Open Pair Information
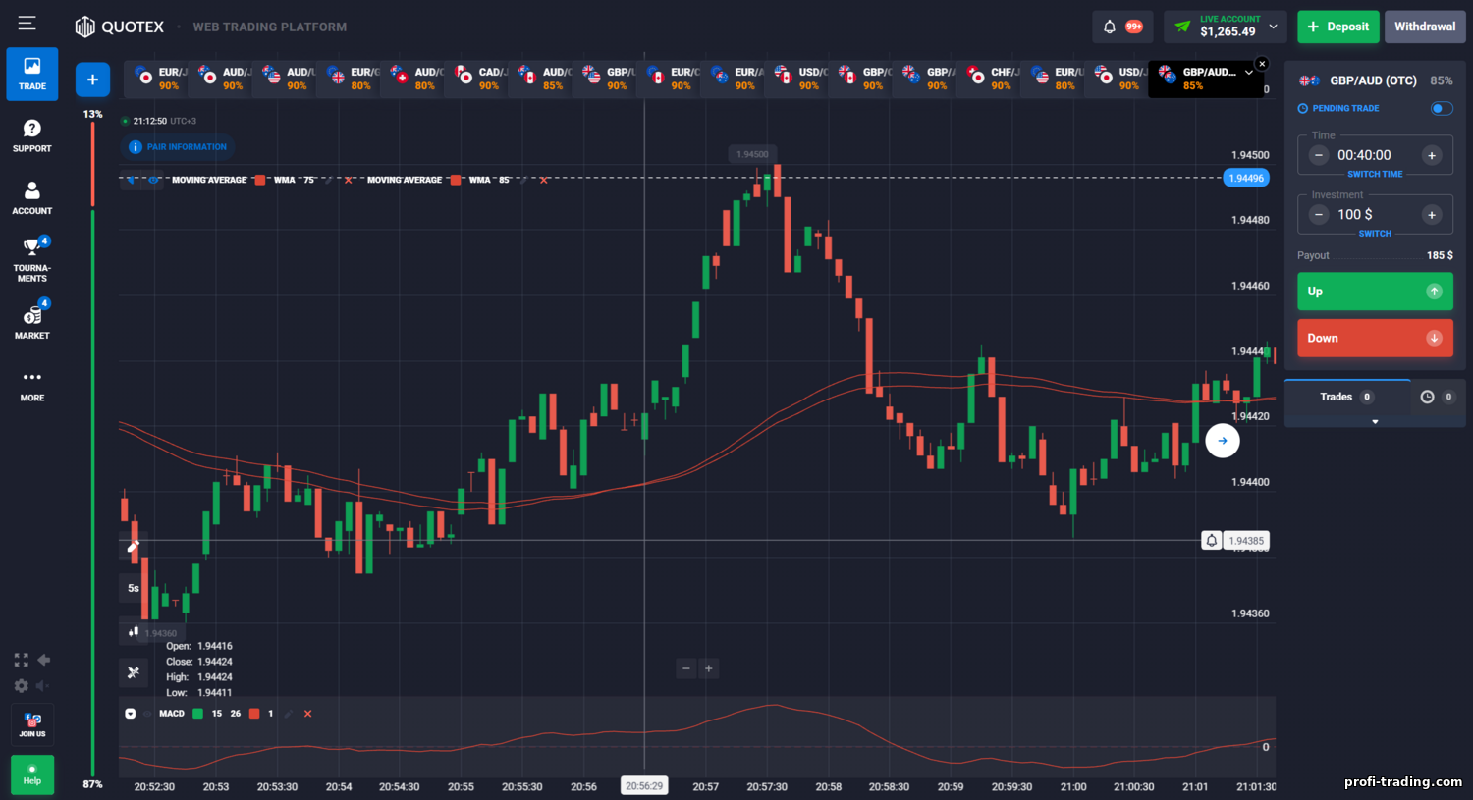Screen dimensions: 1473x800 pyautogui.click(x=179, y=147)
